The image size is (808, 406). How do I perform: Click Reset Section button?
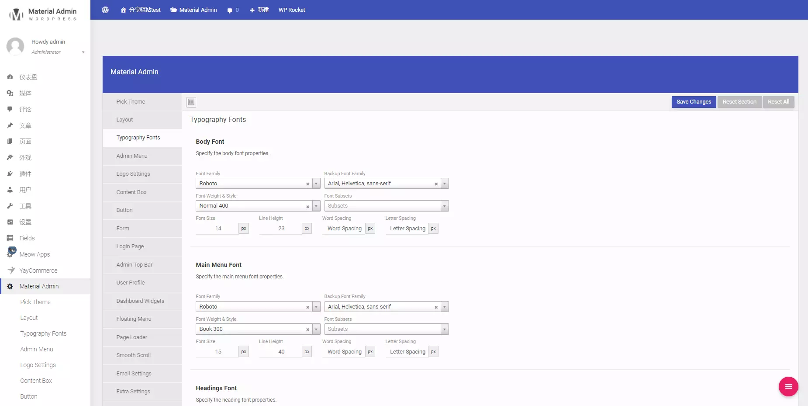(x=739, y=102)
